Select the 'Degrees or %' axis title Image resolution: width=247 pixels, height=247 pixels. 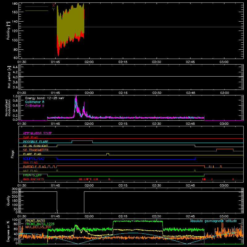8,231
